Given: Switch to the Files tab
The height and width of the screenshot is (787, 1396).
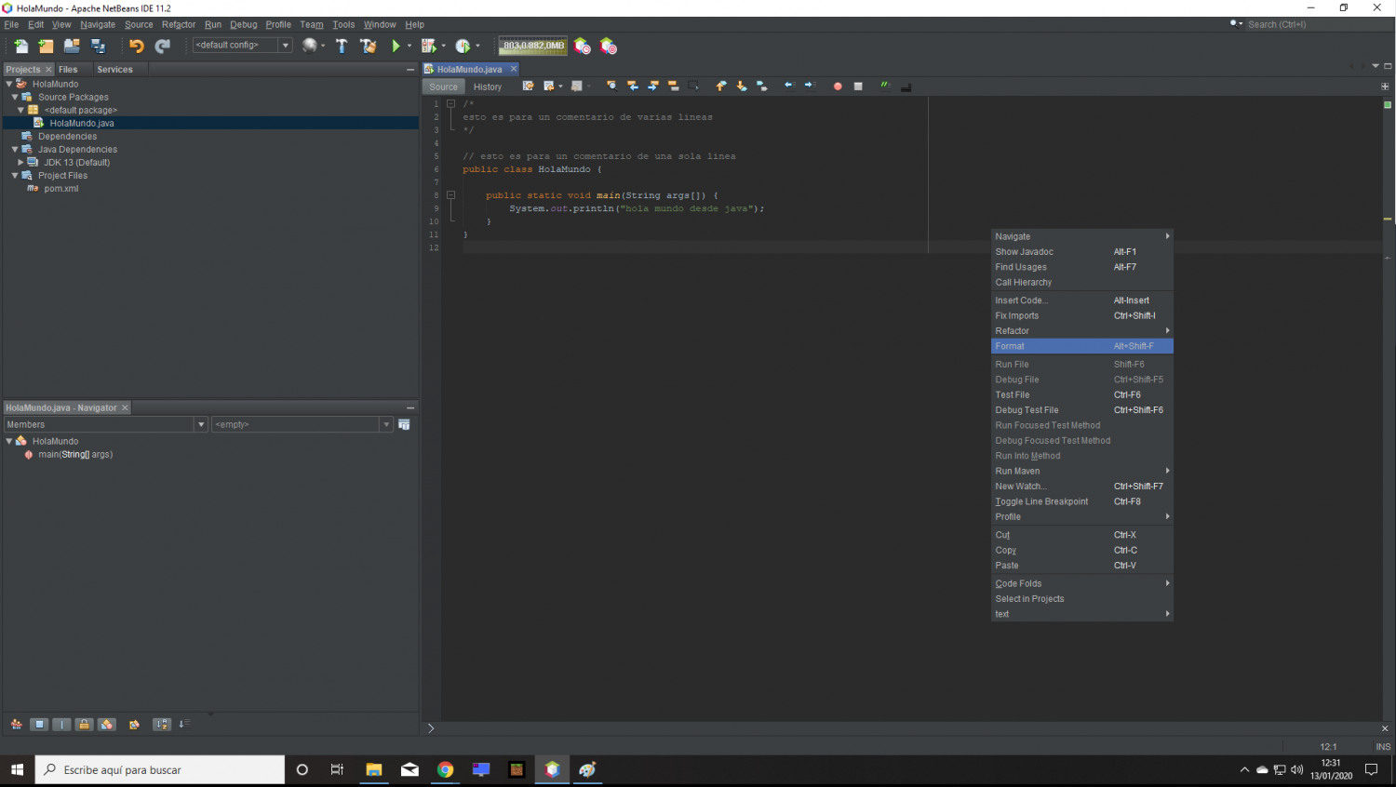Looking at the screenshot, I should coord(68,69).
